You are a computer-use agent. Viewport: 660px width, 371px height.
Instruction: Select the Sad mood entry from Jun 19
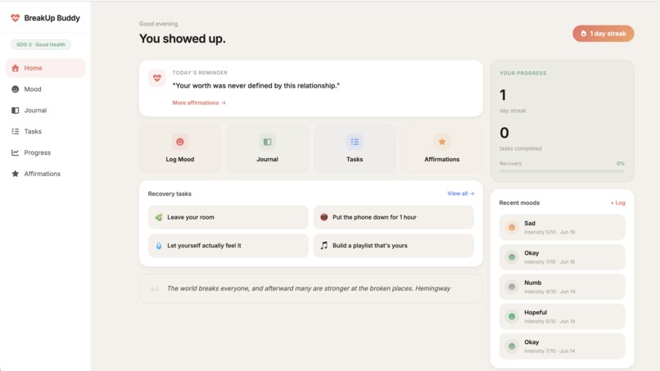(562, 228)
